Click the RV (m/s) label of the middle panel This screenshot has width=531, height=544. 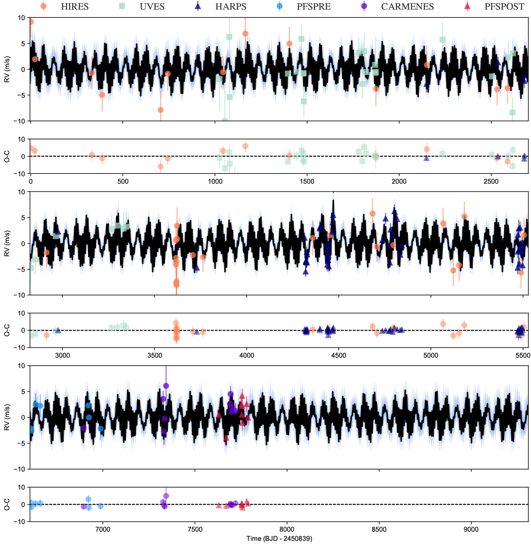tap(7, 243)
